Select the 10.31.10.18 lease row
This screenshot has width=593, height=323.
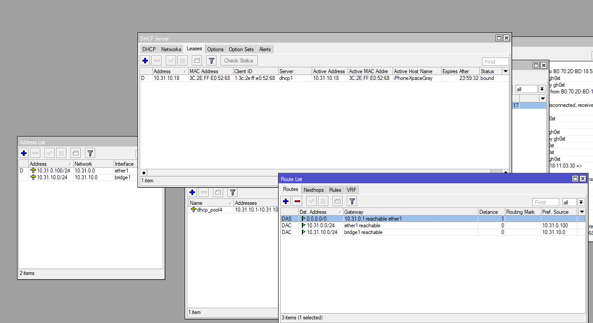[324, 78]
